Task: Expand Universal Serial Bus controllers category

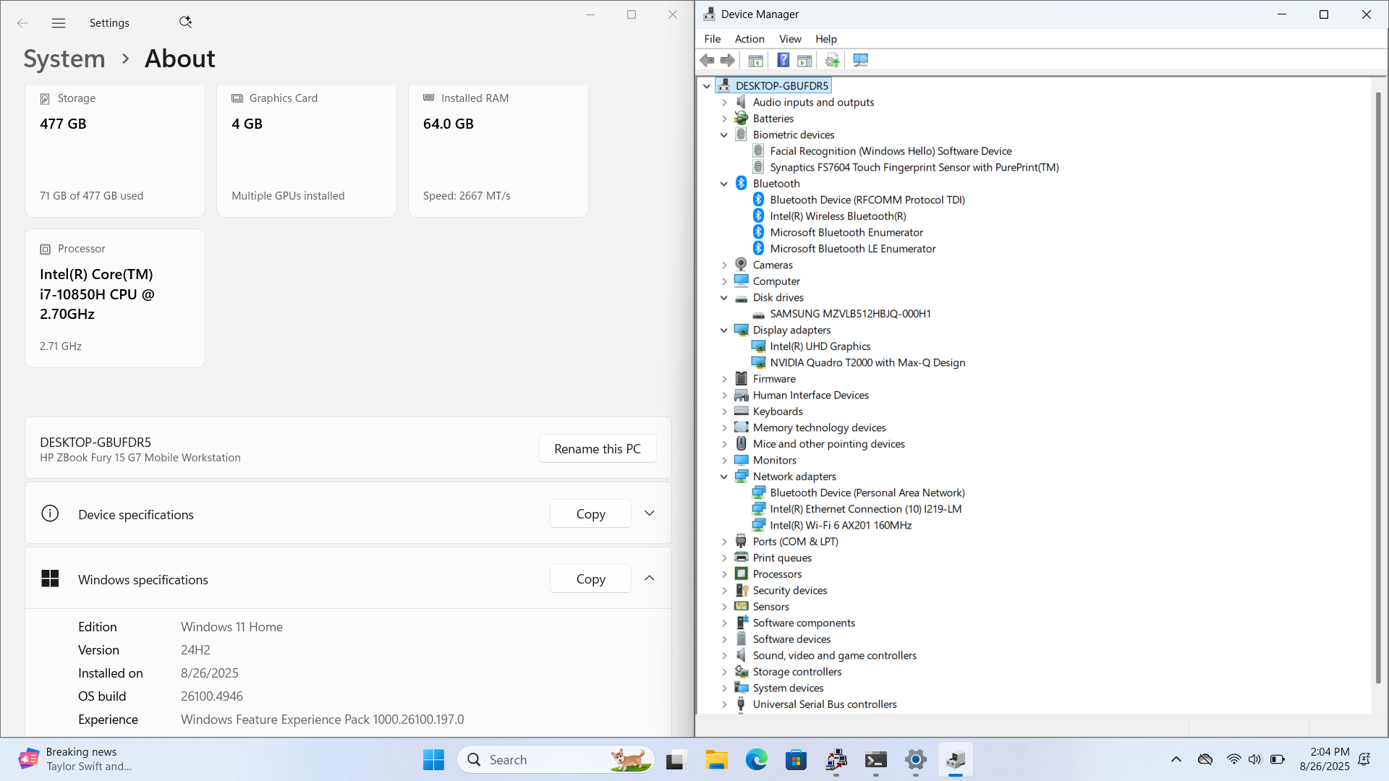Action: (x=724, y=704)
